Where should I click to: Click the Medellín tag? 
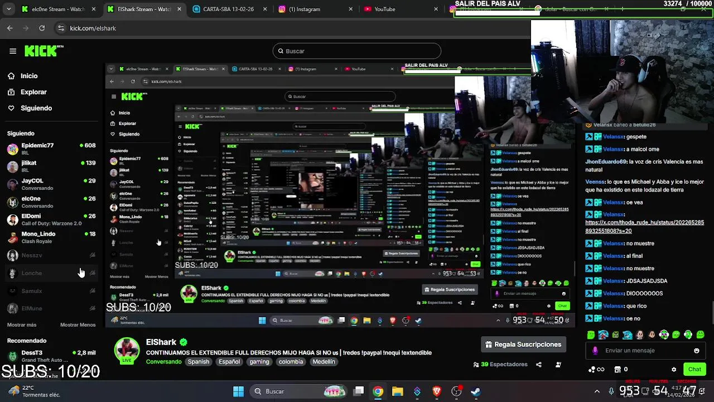[324, 362]
